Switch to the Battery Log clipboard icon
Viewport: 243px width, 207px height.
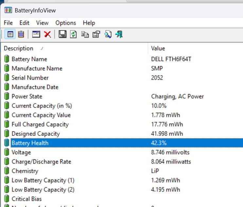[21, 34]
